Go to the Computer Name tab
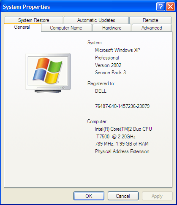 click(66, 28)
